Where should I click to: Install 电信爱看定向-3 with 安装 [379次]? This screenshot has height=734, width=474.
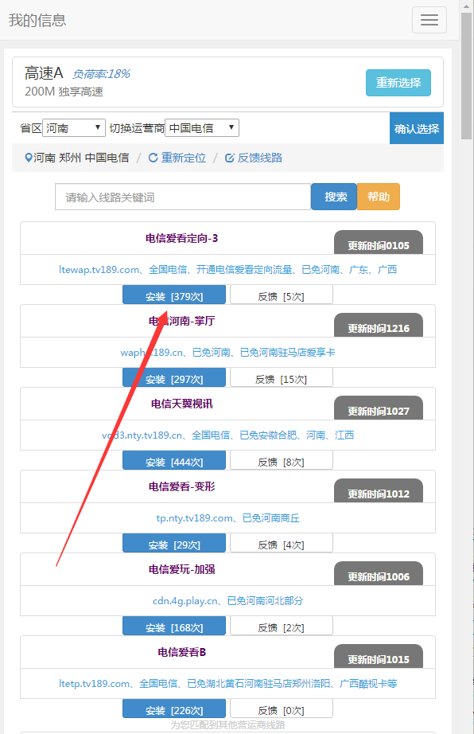pyautogui.click(x=174, y=296)
